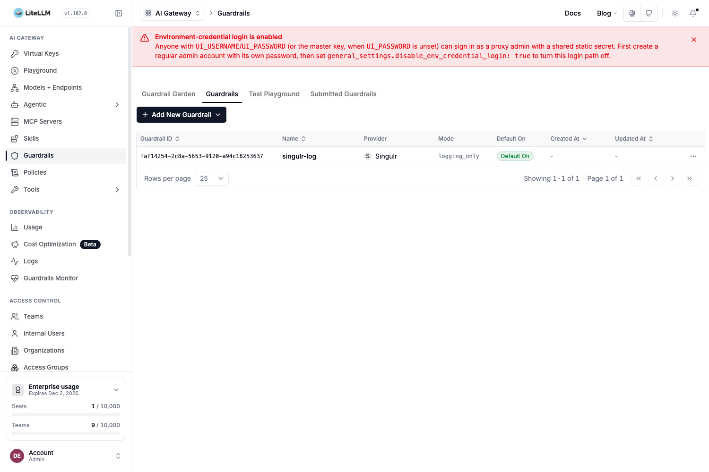Viewport: 709px width, 472px height.
Task: Open the Usage page
Action: (x=66, y=227)
